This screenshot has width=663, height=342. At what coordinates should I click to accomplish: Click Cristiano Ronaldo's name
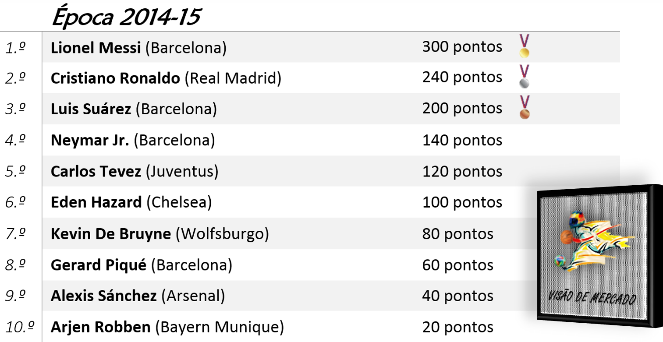(x=115, y=78)
